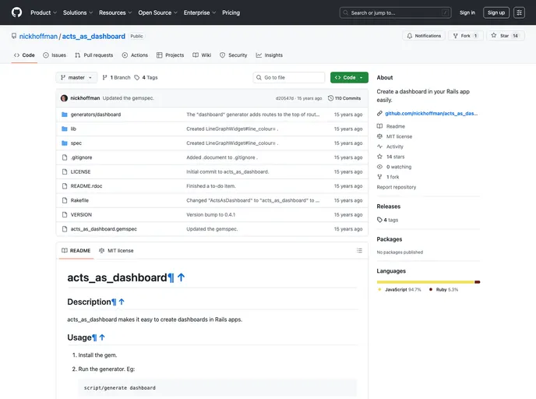View 4 Tags link next to branches
Screen dimensions: 536x399
(146, 78)
